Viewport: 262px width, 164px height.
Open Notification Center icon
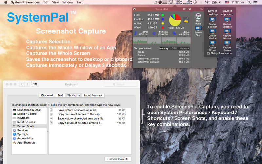pos(255,2)
